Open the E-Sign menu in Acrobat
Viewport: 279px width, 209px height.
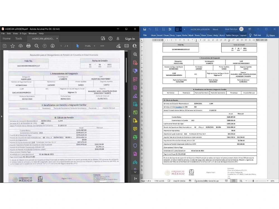coord(23,33)
